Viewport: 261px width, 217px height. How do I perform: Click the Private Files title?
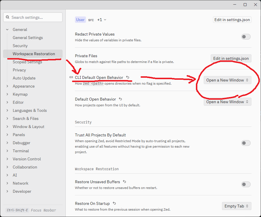click(86, 56)
